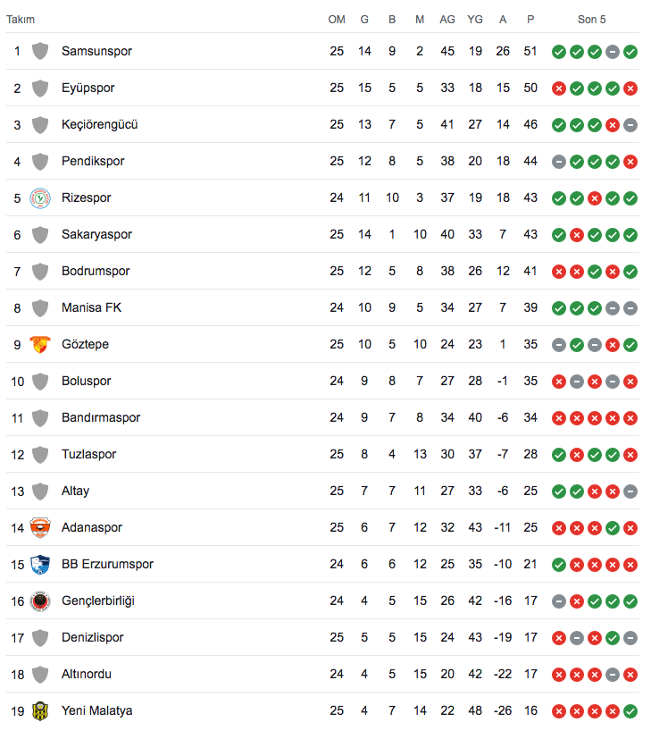The height and width of the screenshot is (731, 651).
Task: Click the Gençlerbirliği club logo
Action: pyautogui.click(x=40, y=601)
